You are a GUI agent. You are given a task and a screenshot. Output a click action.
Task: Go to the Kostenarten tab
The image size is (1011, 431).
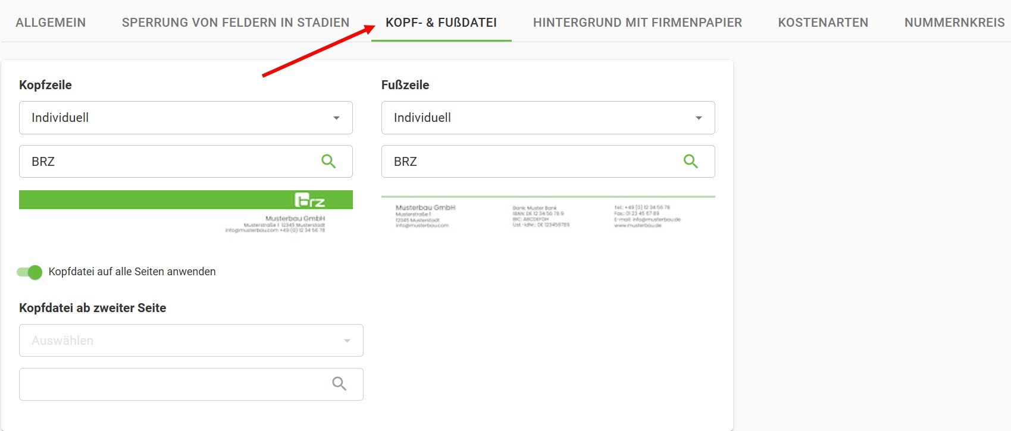point(823,23)
